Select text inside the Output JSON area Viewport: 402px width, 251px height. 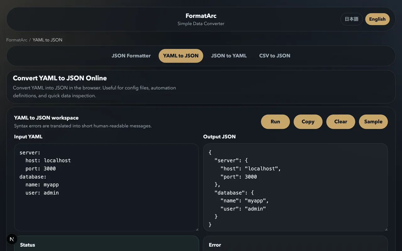coord(295,188)
